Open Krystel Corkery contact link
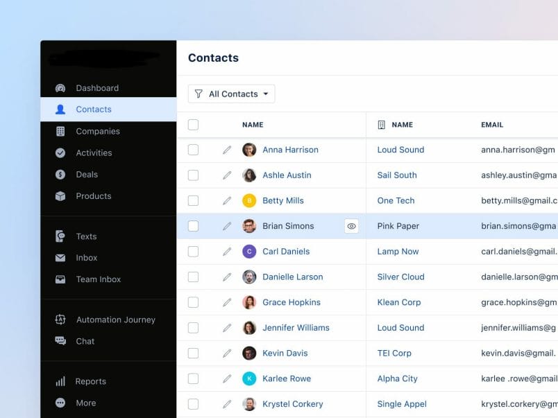This screenshot has width=558, height=418. [293, 404]
